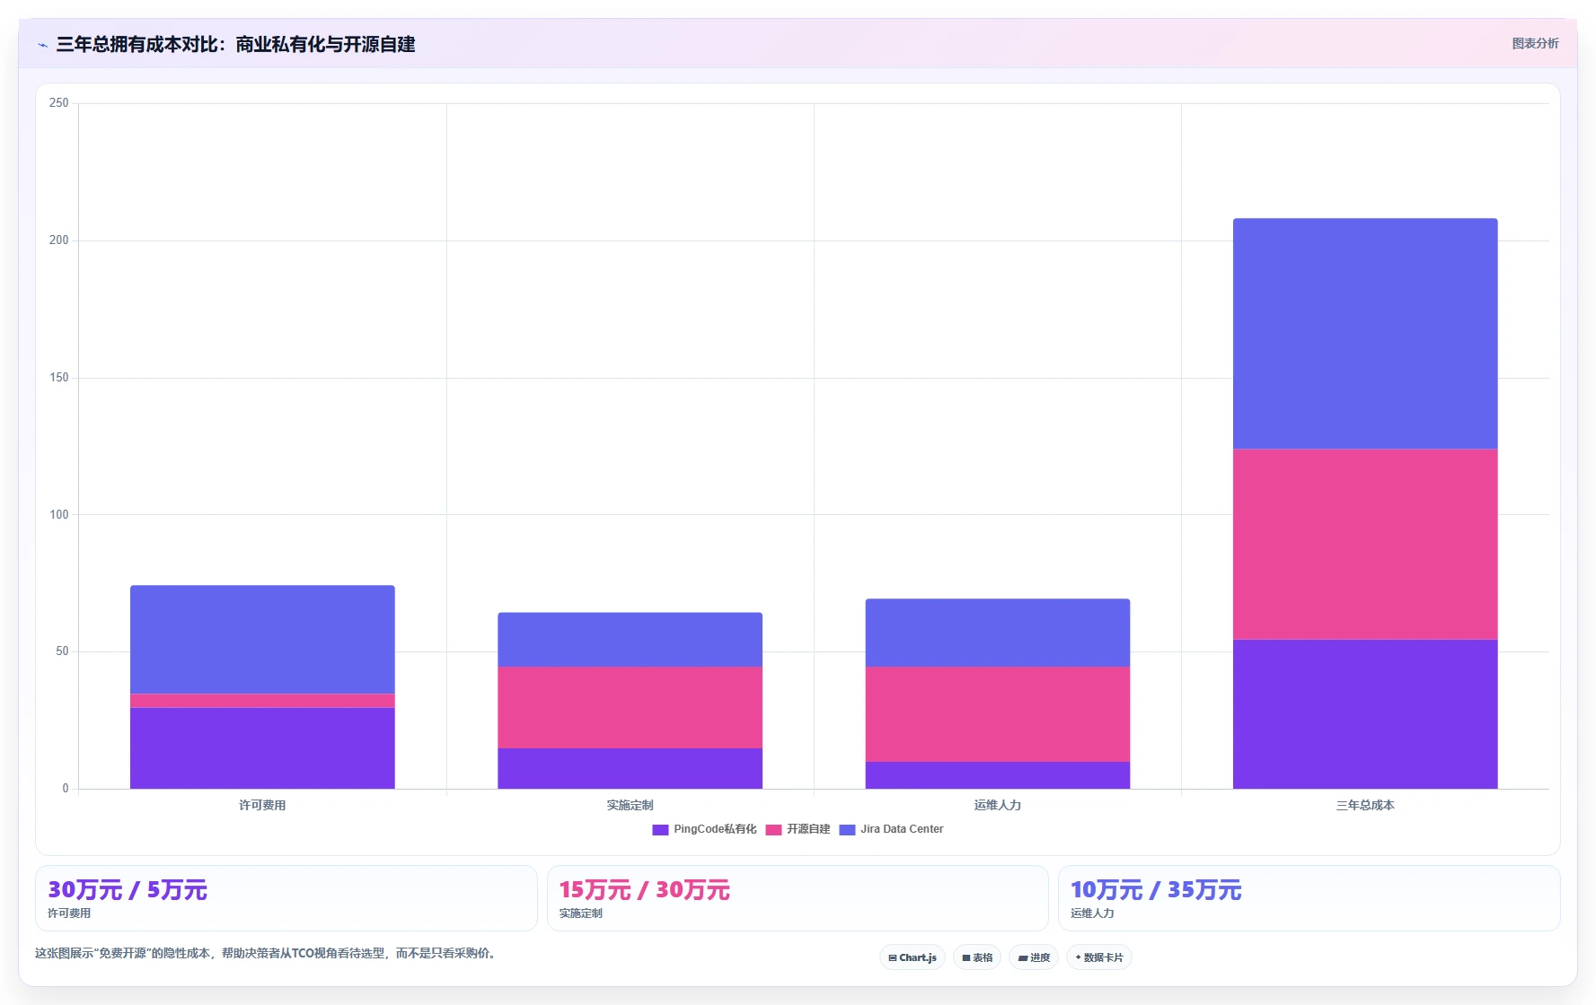Screen dimensions: 1596x1005
Task: Toggle the Jira Data Center legend series
Action: (891, 829)
